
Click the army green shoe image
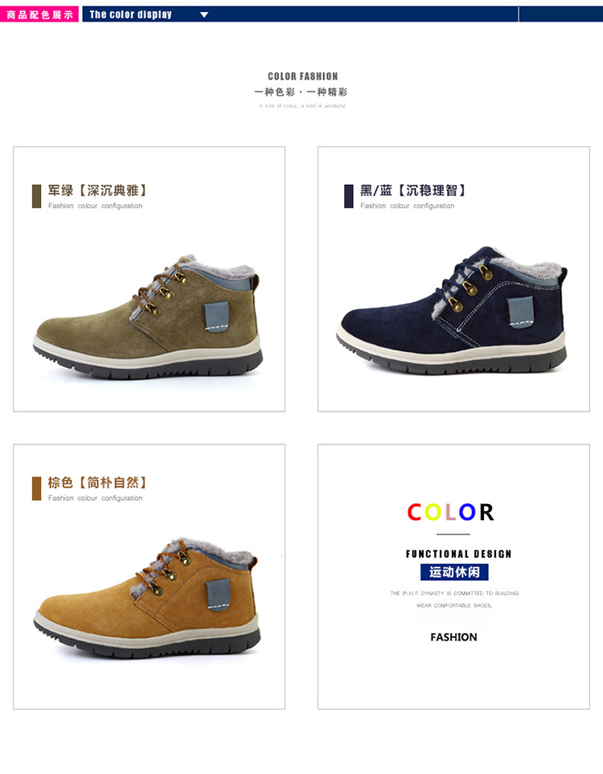point(148,317)
